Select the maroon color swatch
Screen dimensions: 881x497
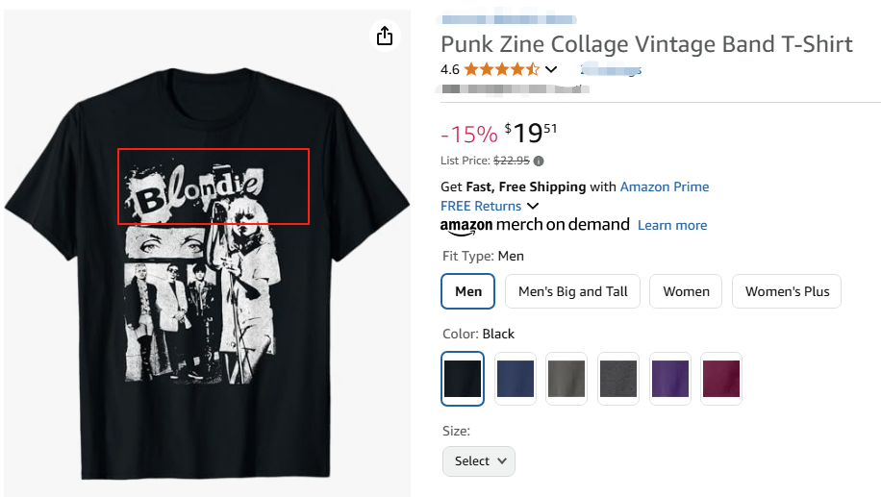(x=721, y=379)
